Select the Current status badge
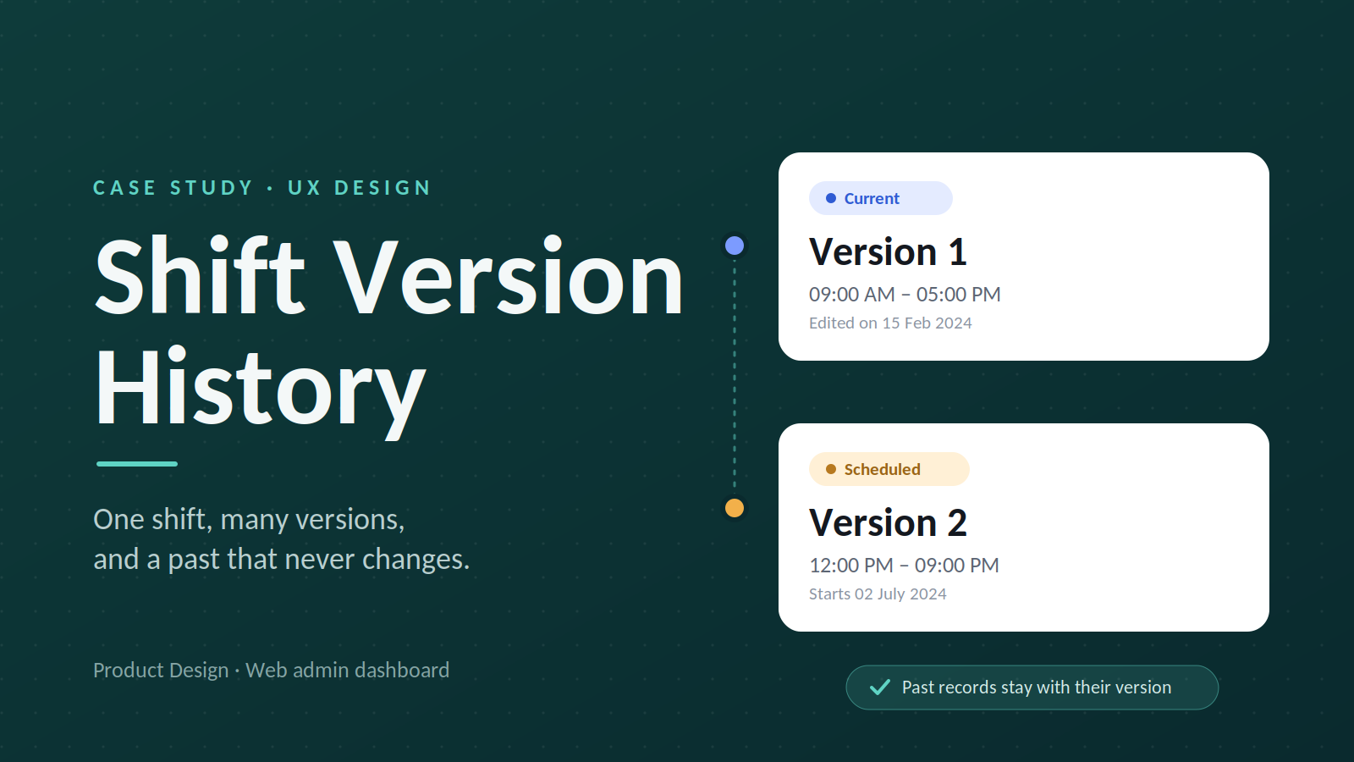This screenshot has width=1354, height=762. click(881, 198)
